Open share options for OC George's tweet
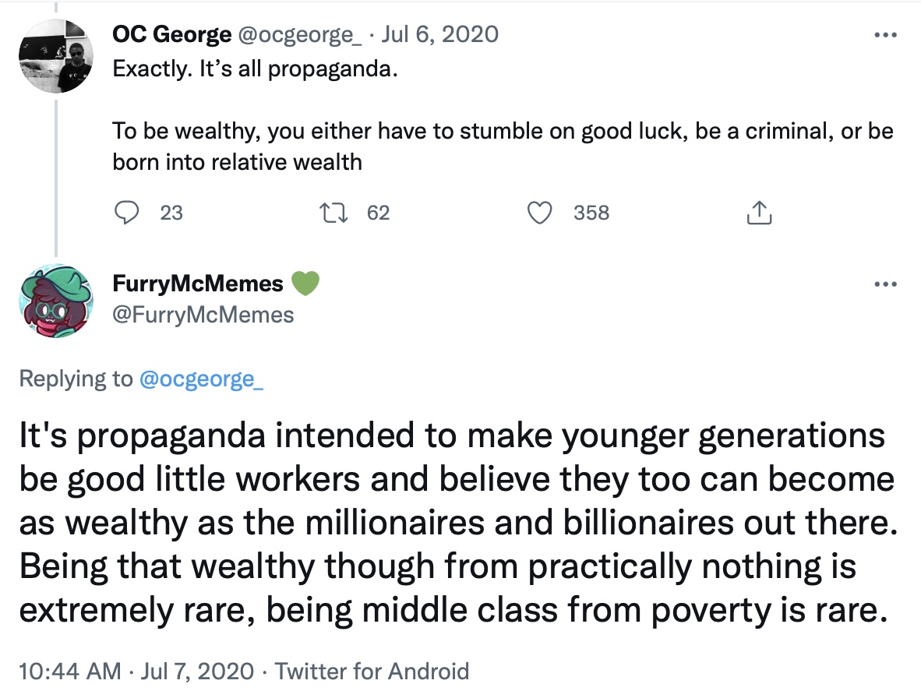The height and width of the screenshot is (698, 921). tap(759, 213)
